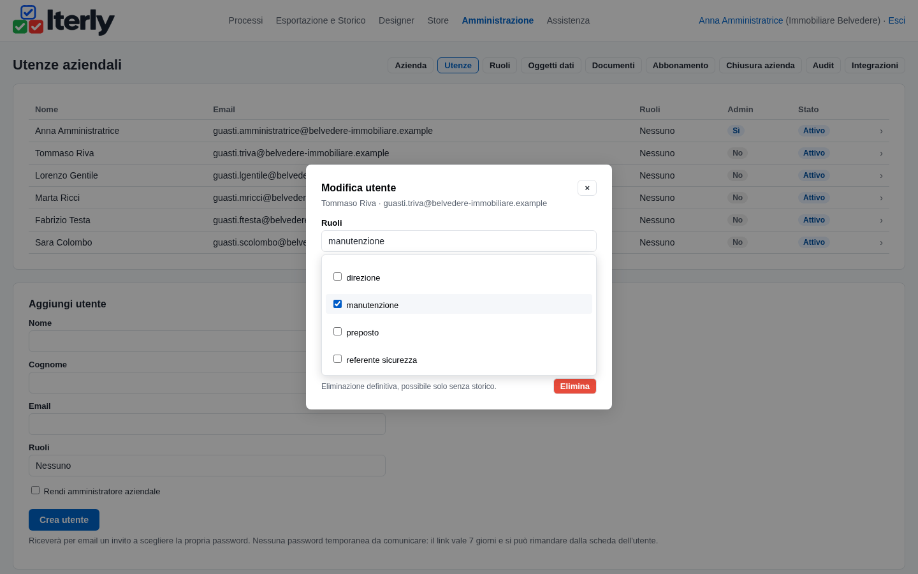Click Sara Colombo's Attivo status badge
The height and width of the screenshot is (574, 918).
click(814, 242)
